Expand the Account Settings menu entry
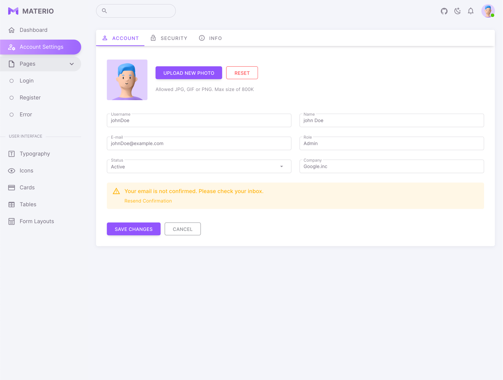503x380 pixels. (41, 47)
